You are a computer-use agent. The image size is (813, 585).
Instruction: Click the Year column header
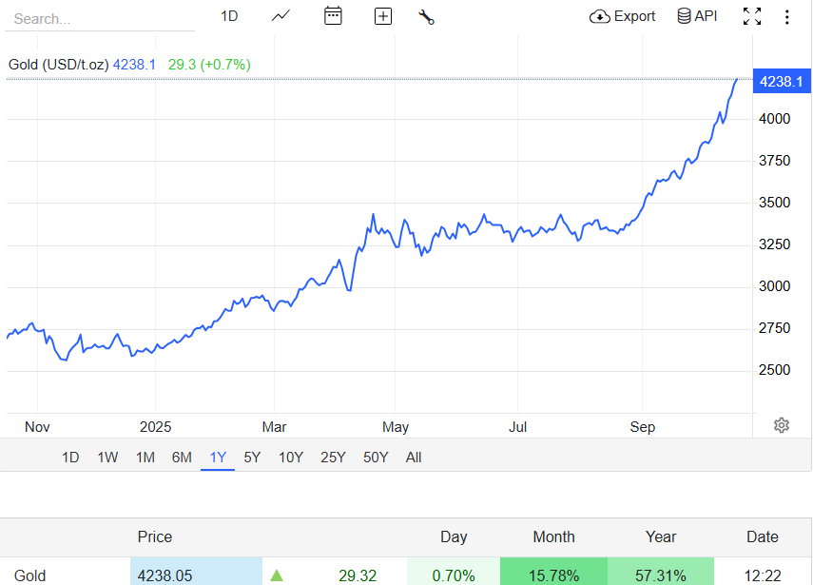click(x=661, y=536)
